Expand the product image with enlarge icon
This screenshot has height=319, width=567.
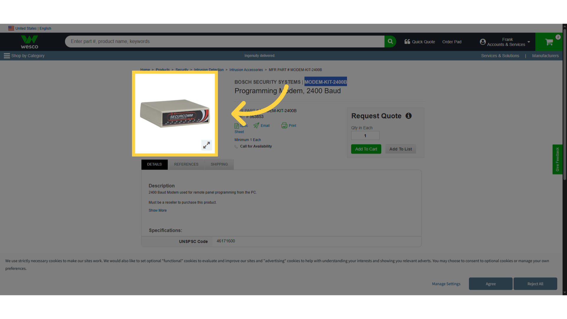pyautogui.click(x=207, y=145)
